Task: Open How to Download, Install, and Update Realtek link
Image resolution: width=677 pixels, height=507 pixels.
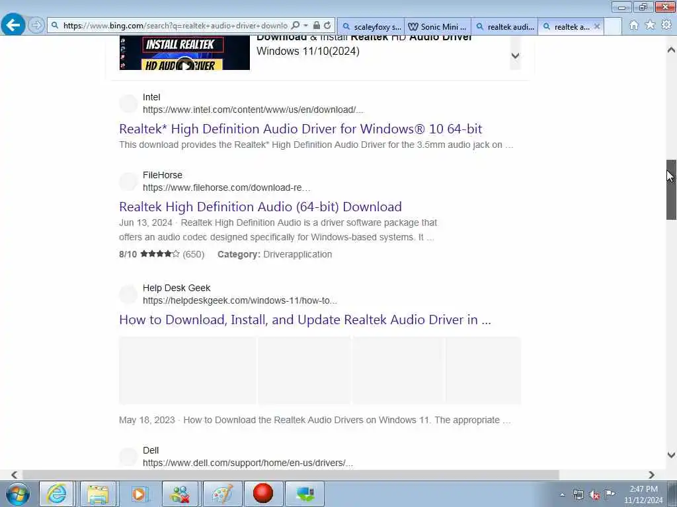Action: coord(305,320)
